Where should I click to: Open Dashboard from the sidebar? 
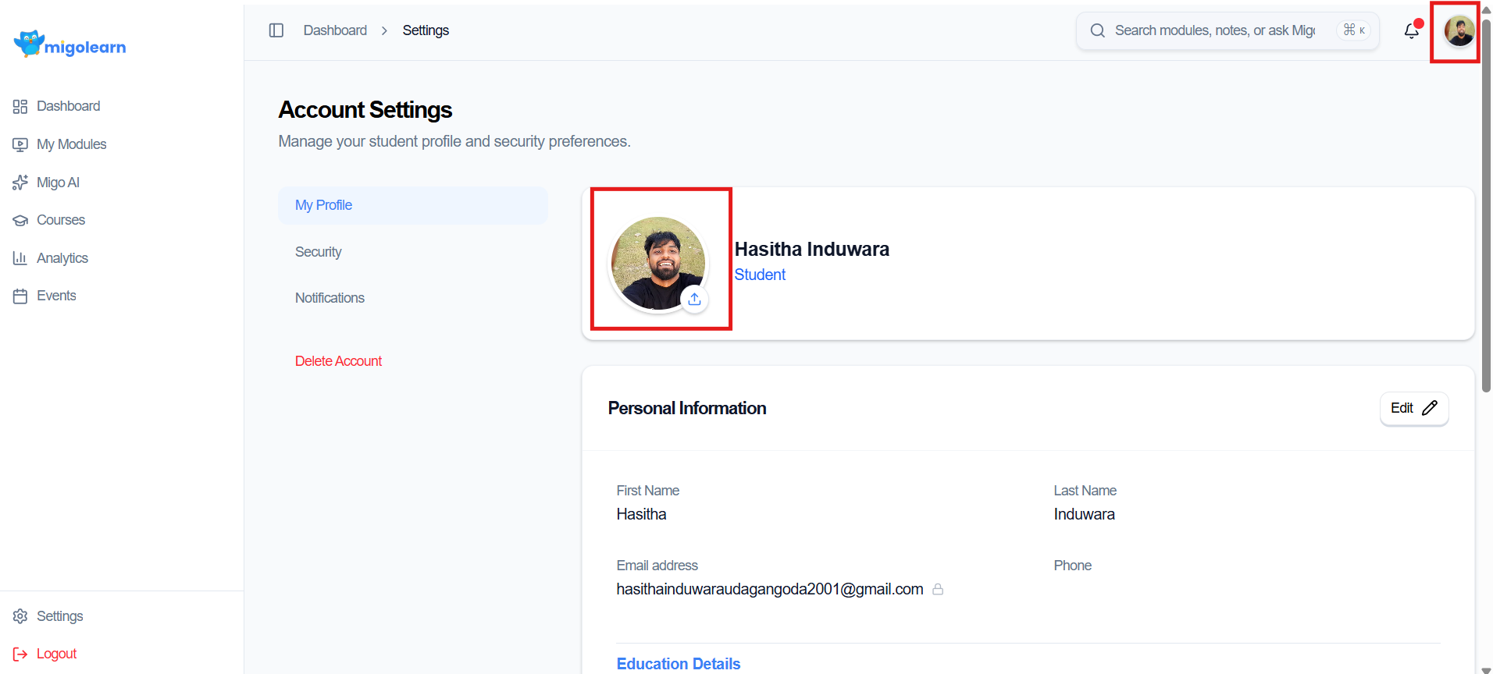click(68, 106)
